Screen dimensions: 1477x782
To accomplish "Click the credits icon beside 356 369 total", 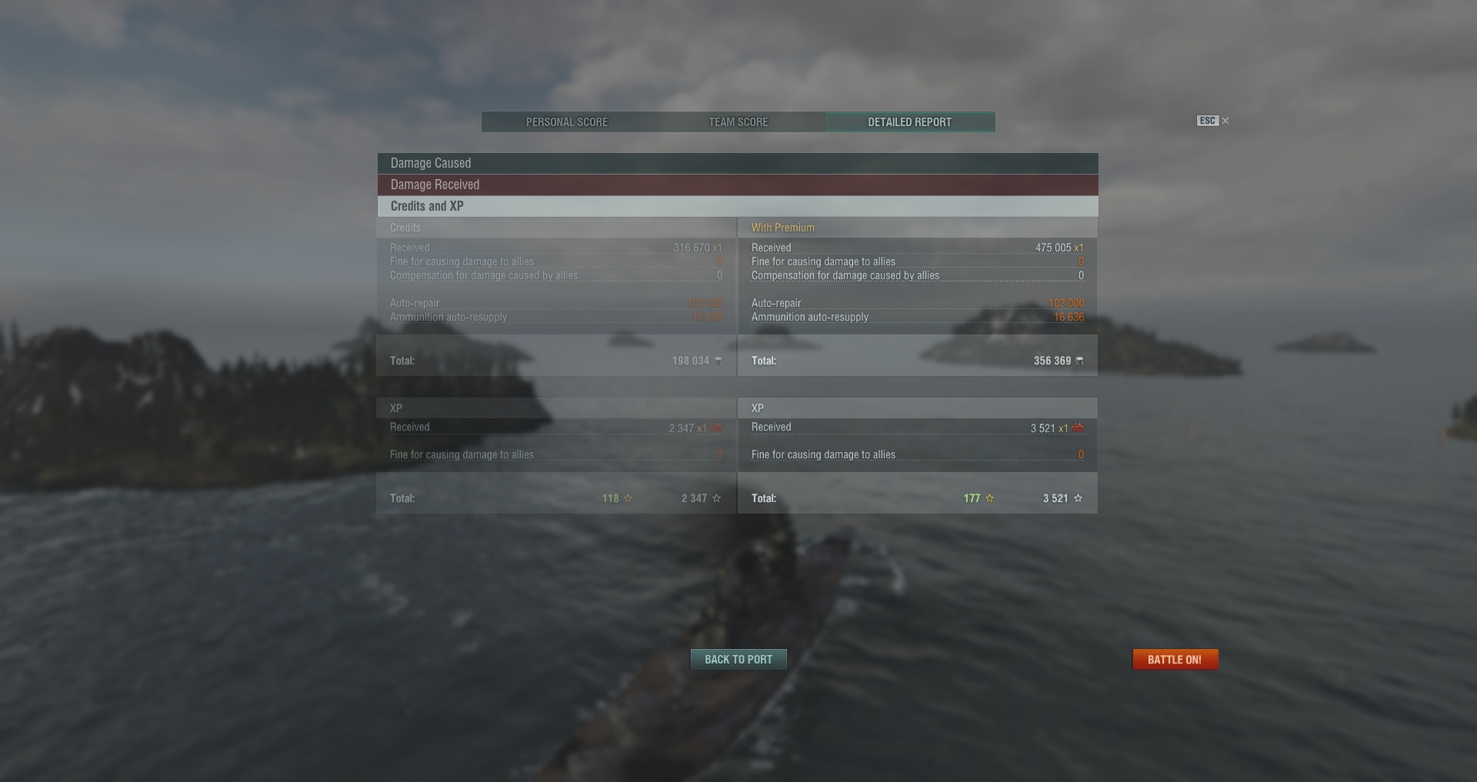I will (x=1079, y=361).
